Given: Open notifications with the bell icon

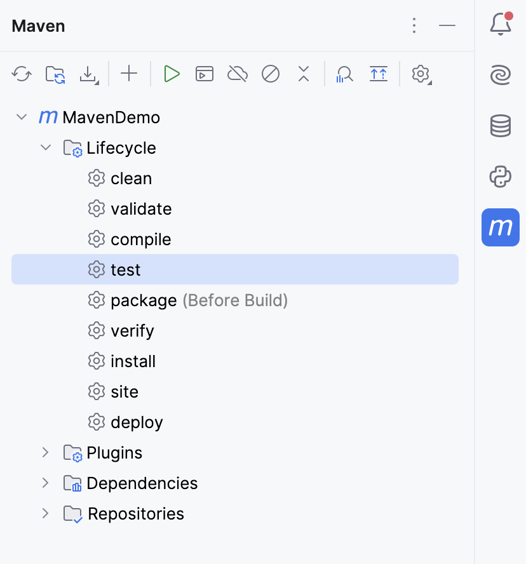Looking at the screenshot, I should 501,25.
